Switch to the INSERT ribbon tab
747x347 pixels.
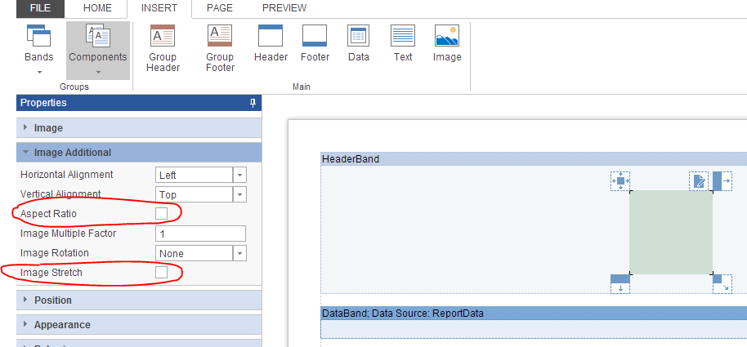tap(159, 8)
